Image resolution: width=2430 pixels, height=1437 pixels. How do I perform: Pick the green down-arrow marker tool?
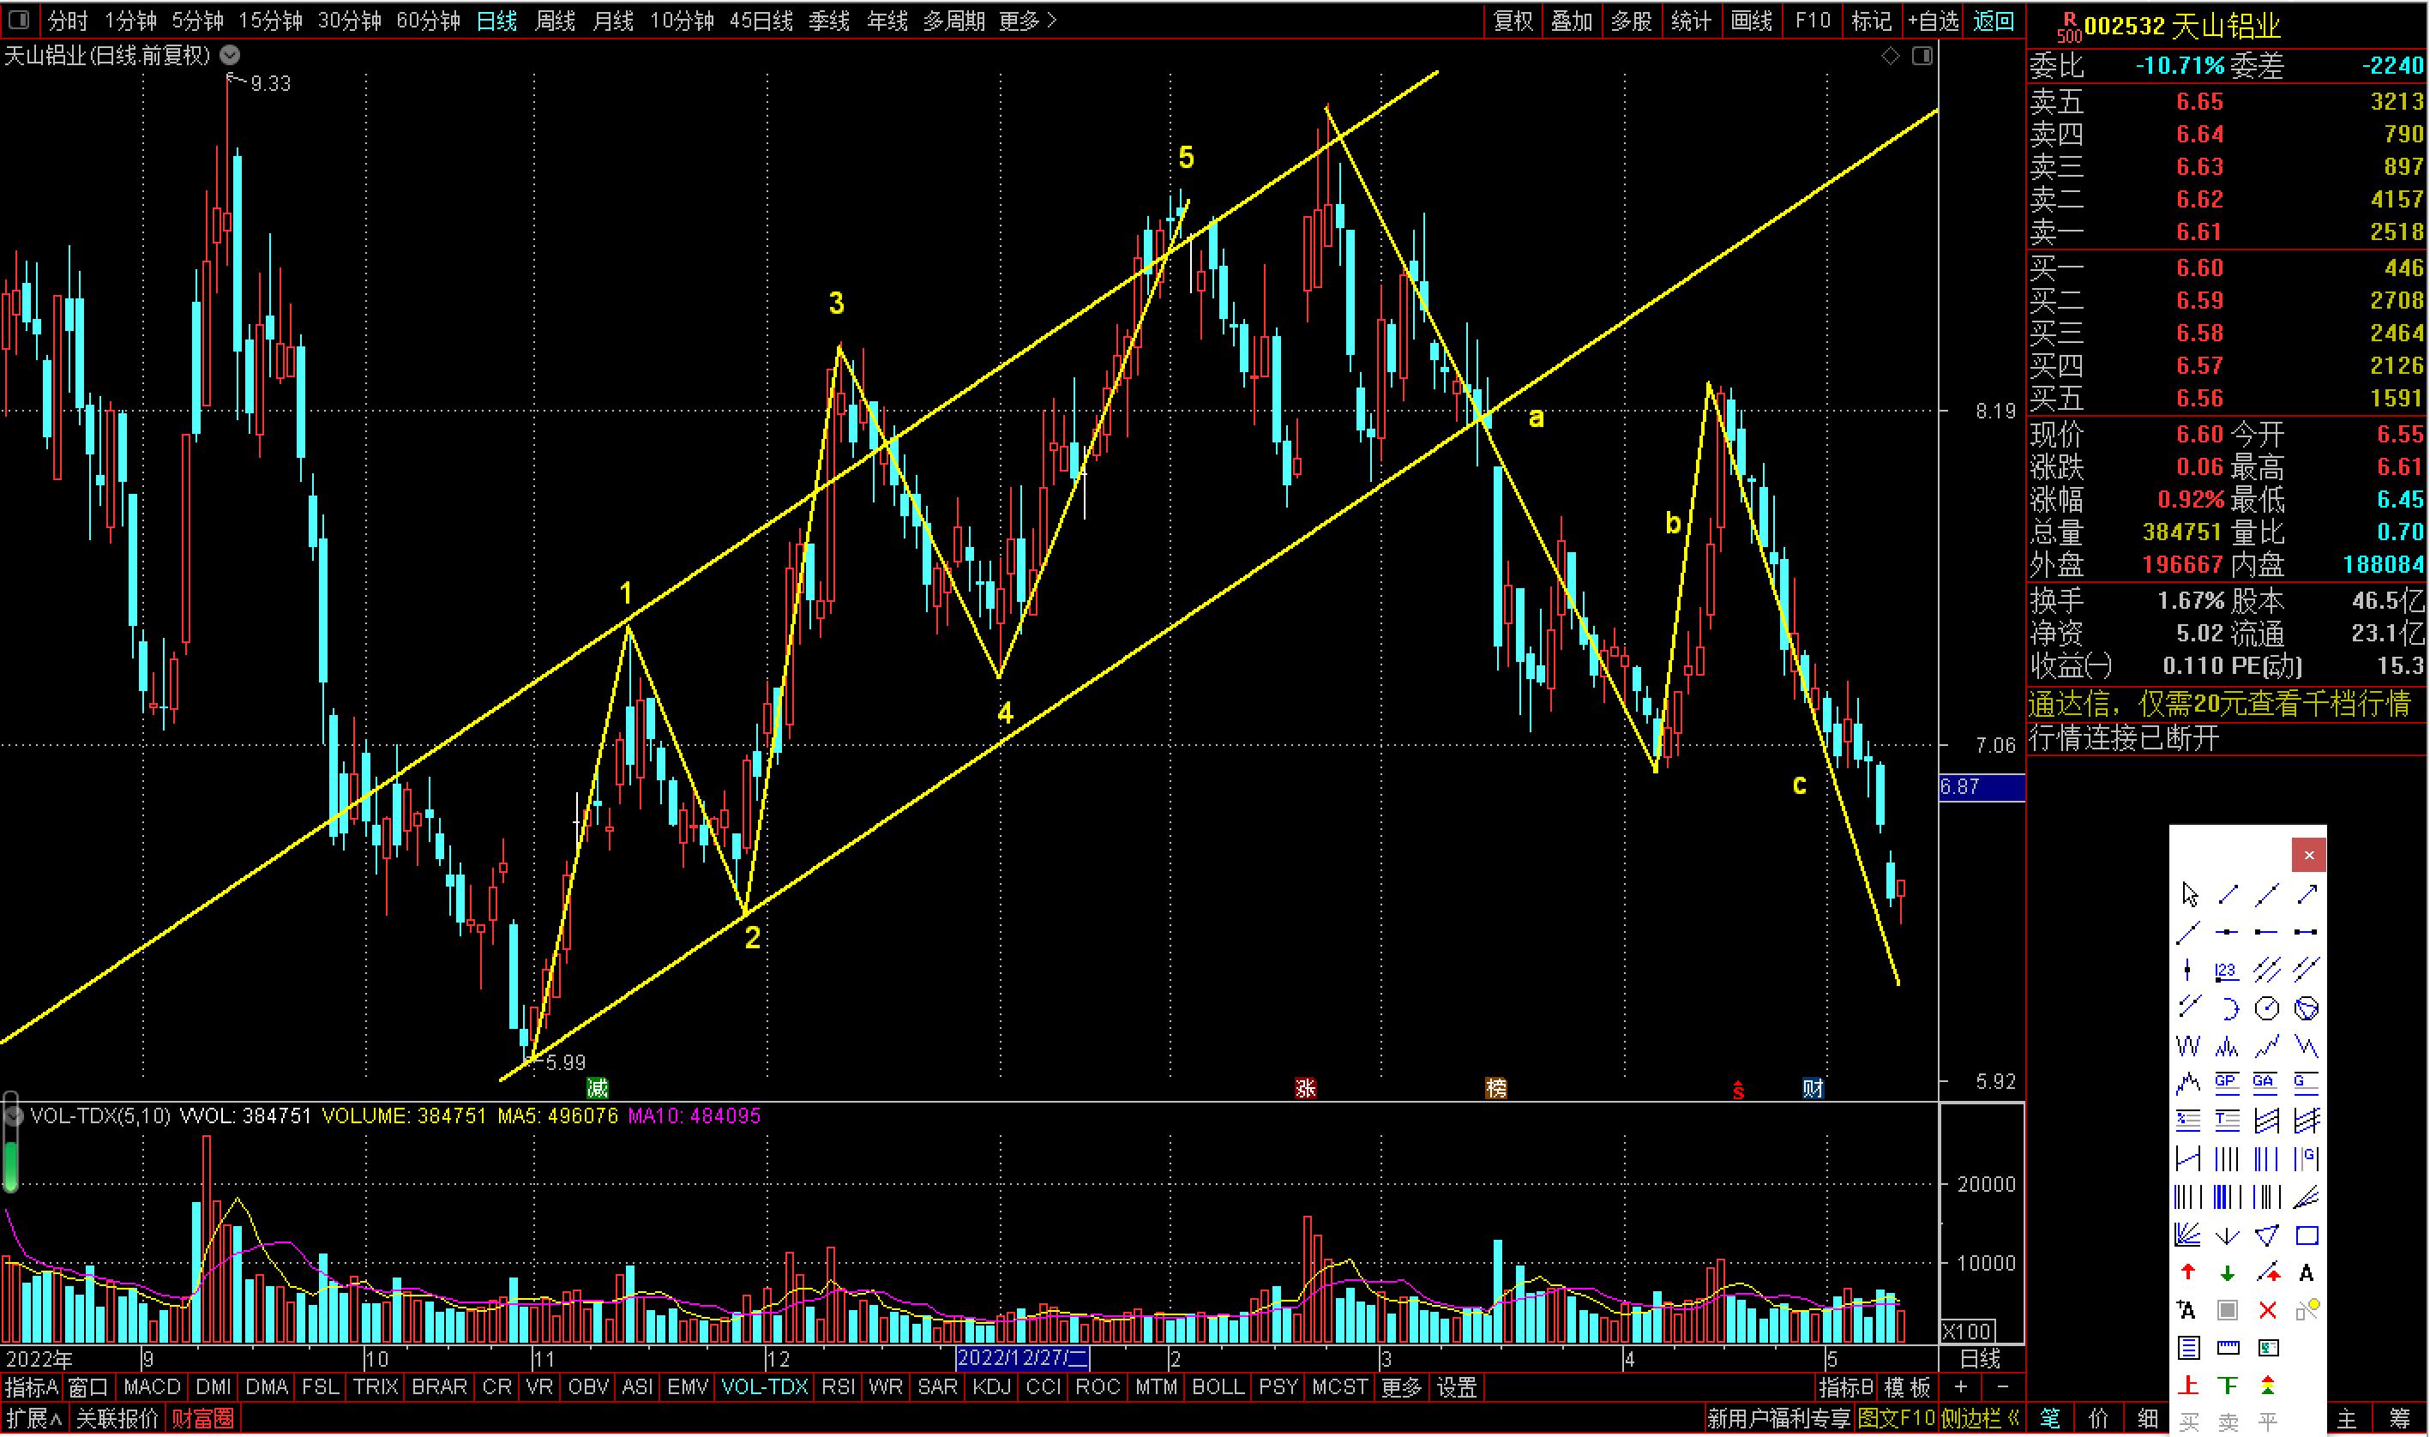click(x=2228, y=1273)
